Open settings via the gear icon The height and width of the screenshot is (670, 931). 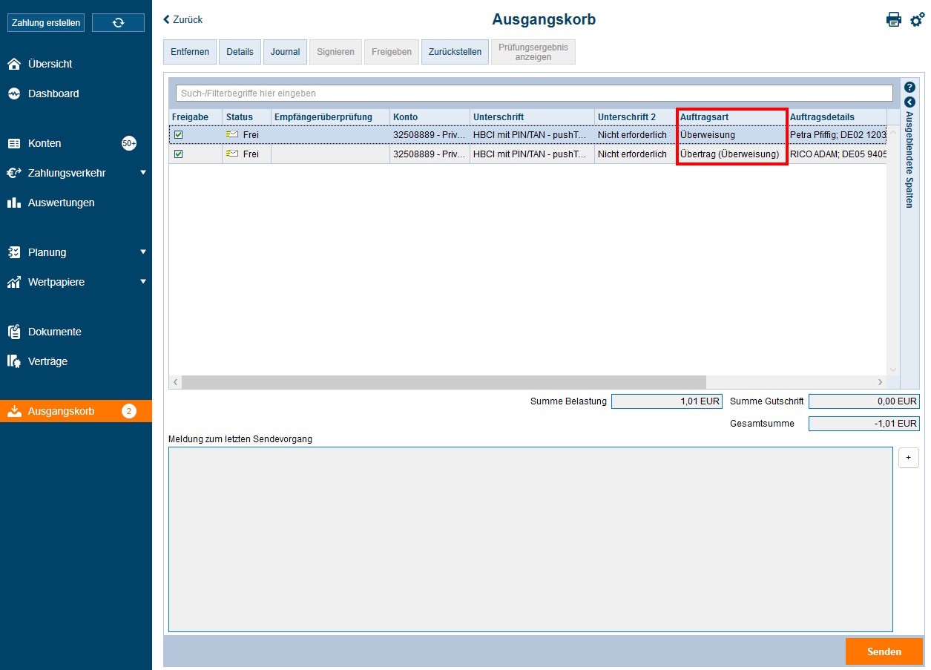coord(918,20)
